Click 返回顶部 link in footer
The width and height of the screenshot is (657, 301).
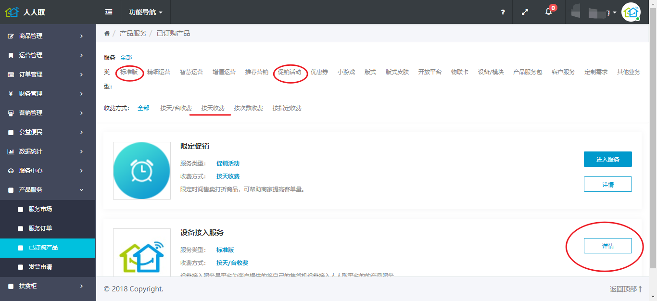pyautogui.click(x=626, y=289)
